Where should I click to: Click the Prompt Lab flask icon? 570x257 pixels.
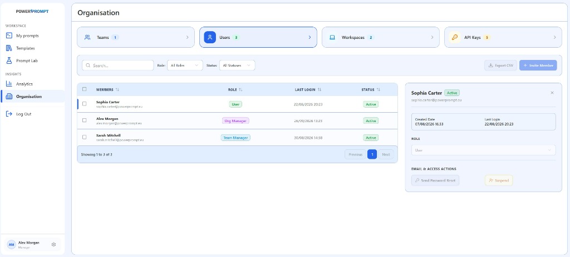[9, 61]
